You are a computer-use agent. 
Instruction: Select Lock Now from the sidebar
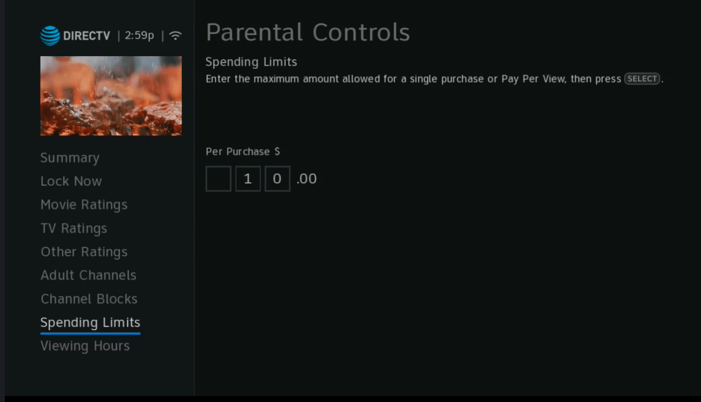(x=71, y=181)
